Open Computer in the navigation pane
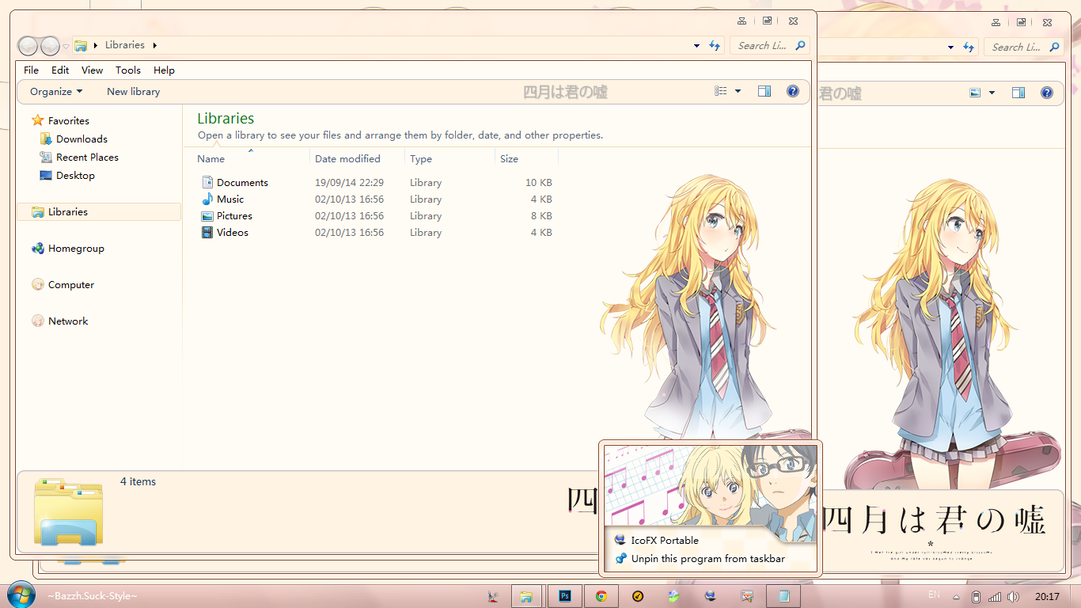1081x608 pixels. [63, 285]
